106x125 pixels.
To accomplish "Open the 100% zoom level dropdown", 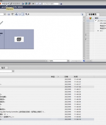I will tap(68, 61).
